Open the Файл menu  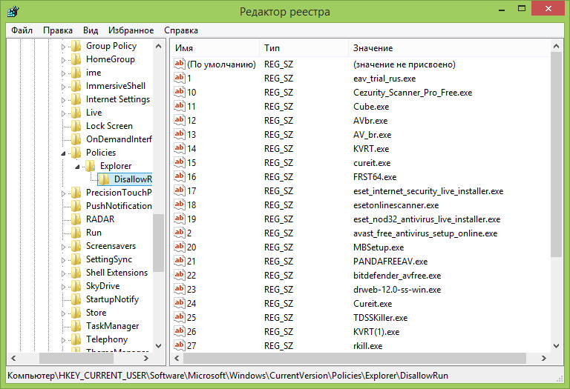22,30
